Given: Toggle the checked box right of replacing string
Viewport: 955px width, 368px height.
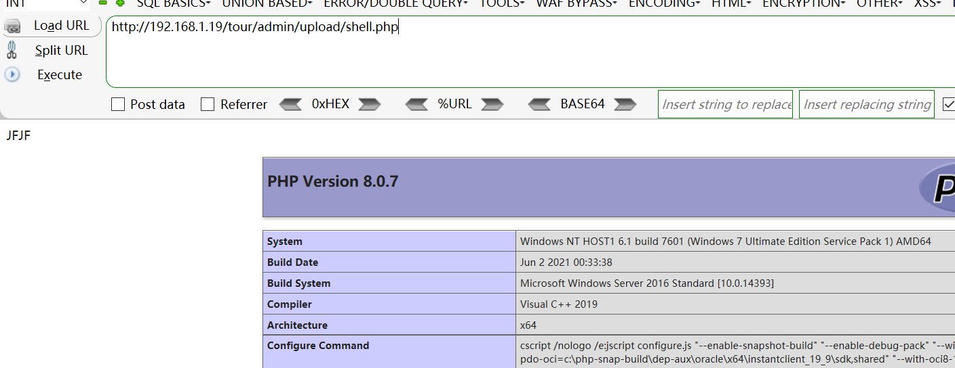Looking at the screenshot, I should point(949,104).
